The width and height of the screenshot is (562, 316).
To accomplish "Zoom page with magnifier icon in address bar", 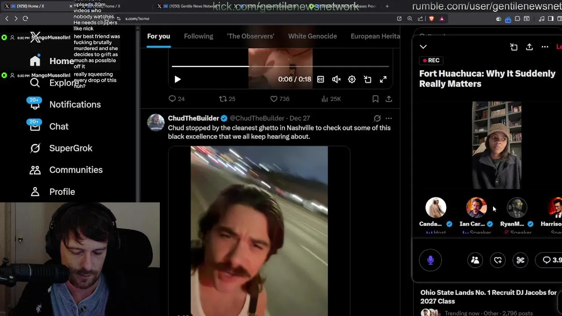I will point(410,18).
